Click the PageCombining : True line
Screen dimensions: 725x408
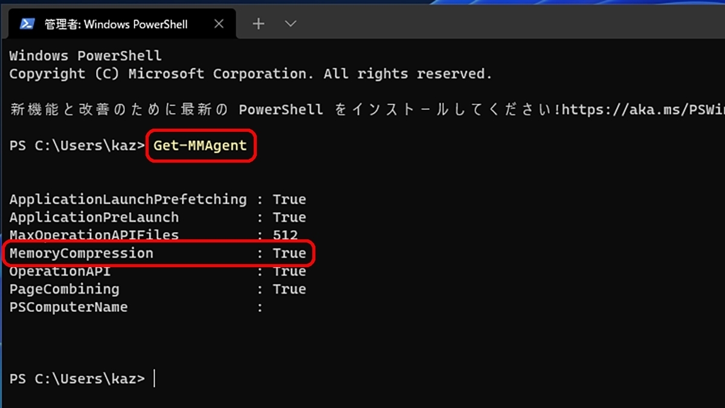[158, 290]
